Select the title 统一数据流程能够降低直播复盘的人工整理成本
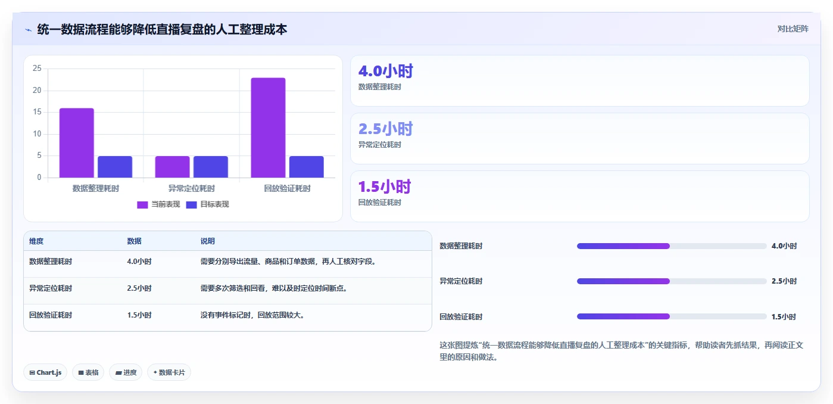This screenshot has height=404, width=833. click(x=162, y=29)
